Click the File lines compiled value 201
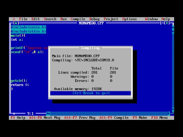Viewport: 183px width, 137px height. tap(113, 72)
